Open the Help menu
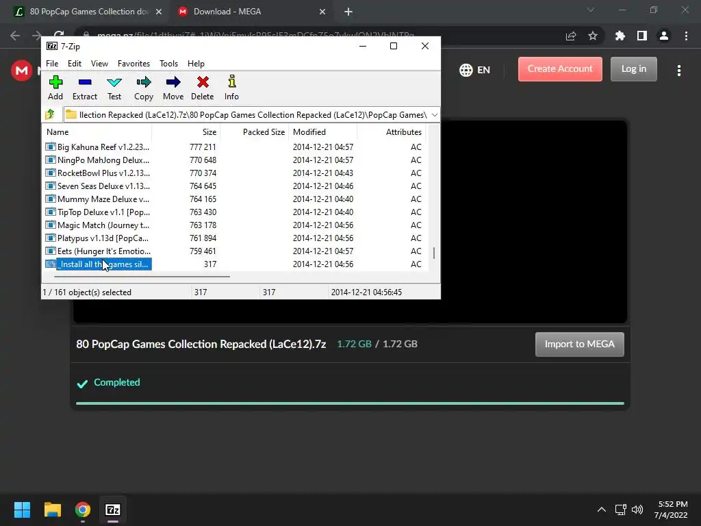This screenshot has width=701, height=526. coord(196,64)
